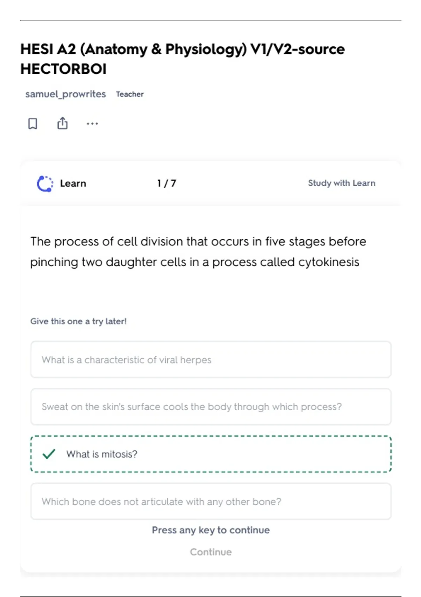This screenshot has width=421, height=597.
Task: Click Press any key to continue text
Action: pos(211,530)
